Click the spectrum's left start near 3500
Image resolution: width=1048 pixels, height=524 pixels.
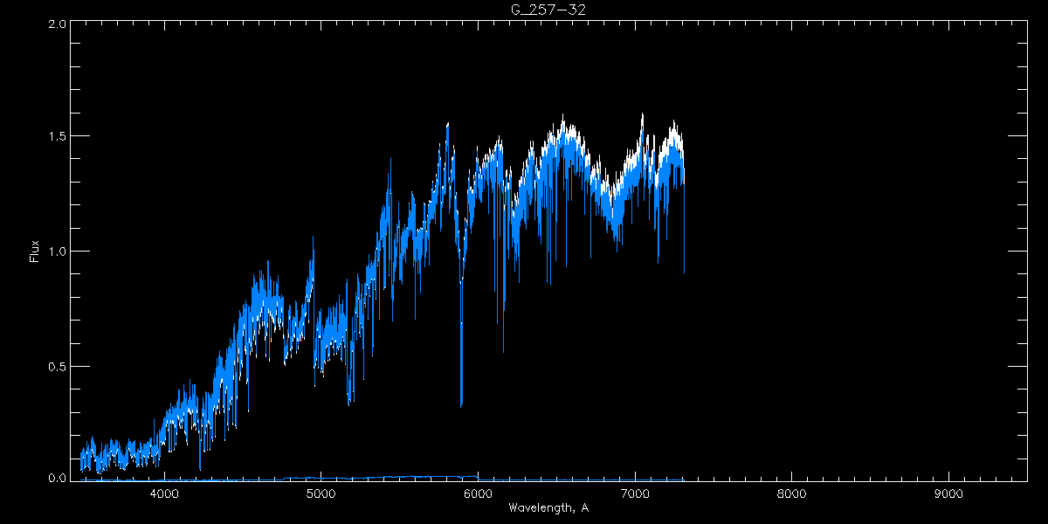(x=81, y=461)
